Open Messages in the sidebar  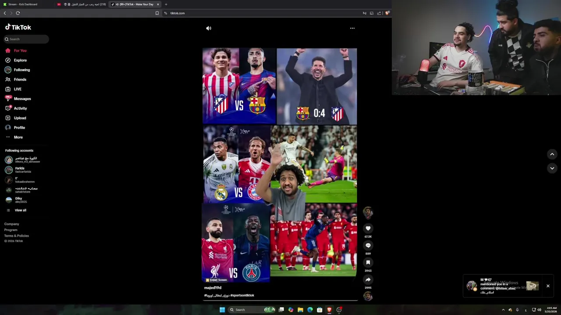click(x=18, y=99)
